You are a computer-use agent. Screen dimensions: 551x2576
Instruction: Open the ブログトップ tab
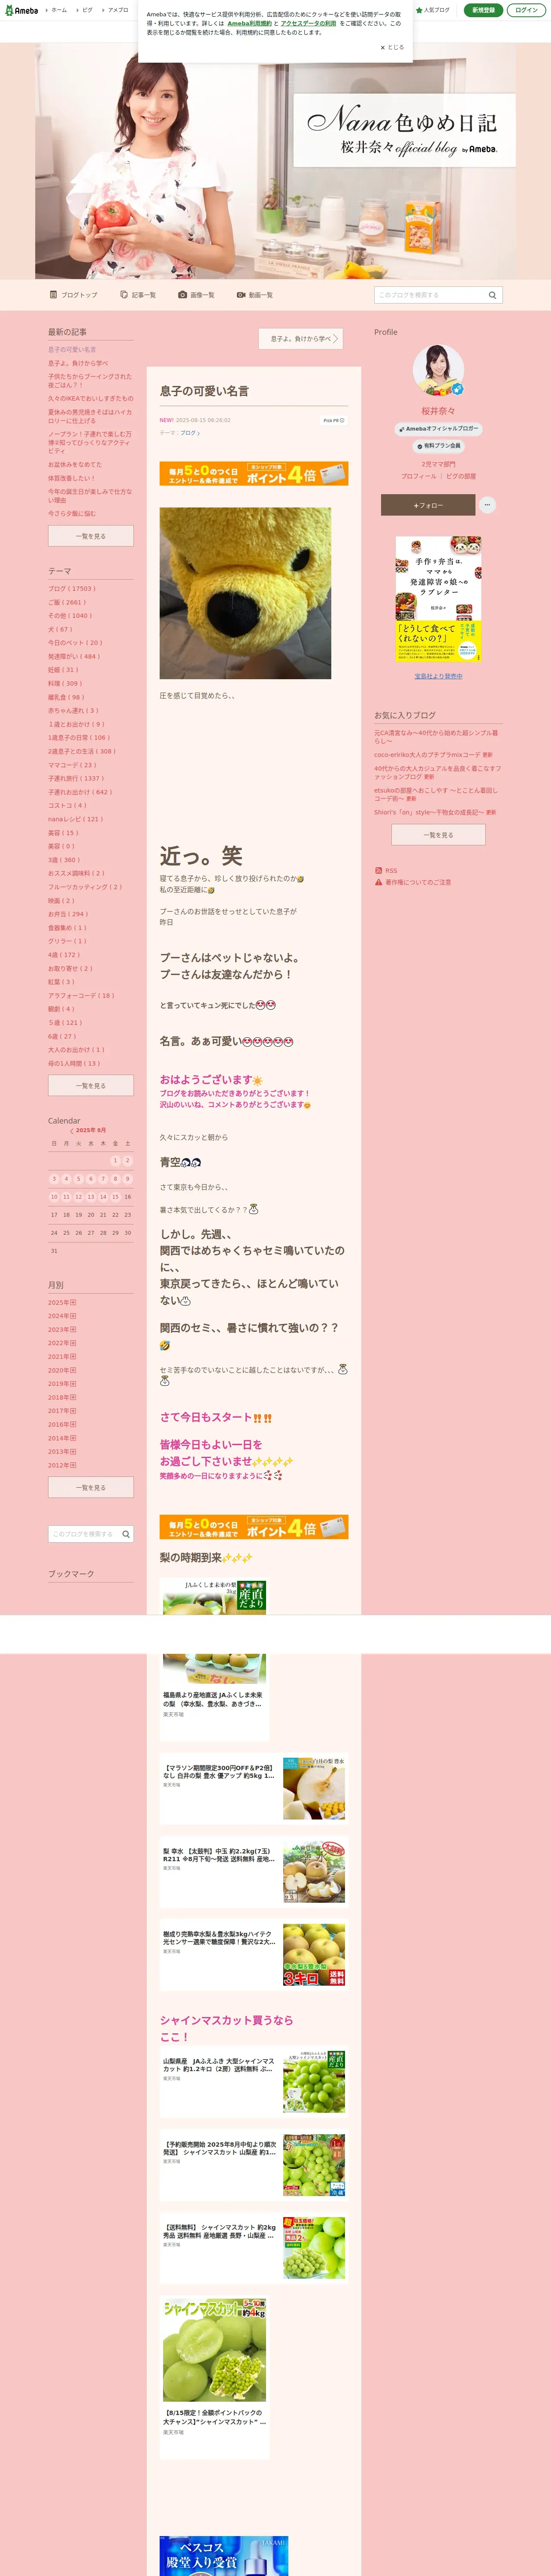click(x=74, y=295)
